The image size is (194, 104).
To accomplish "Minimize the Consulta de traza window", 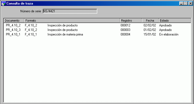I will [181, 3].
